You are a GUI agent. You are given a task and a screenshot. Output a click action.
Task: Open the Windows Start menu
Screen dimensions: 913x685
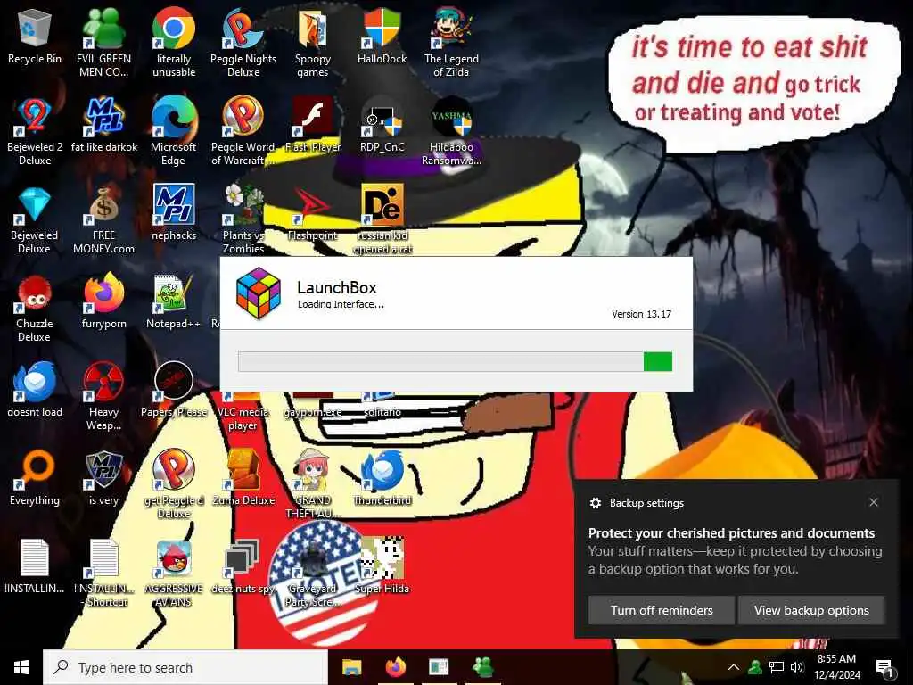click(21, 667)
